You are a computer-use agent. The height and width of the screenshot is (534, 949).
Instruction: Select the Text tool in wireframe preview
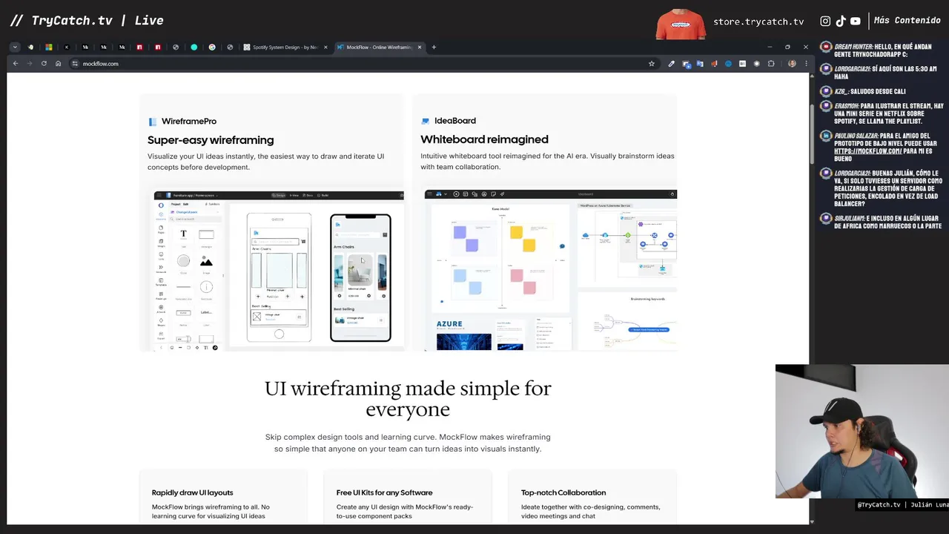[183, 235]
